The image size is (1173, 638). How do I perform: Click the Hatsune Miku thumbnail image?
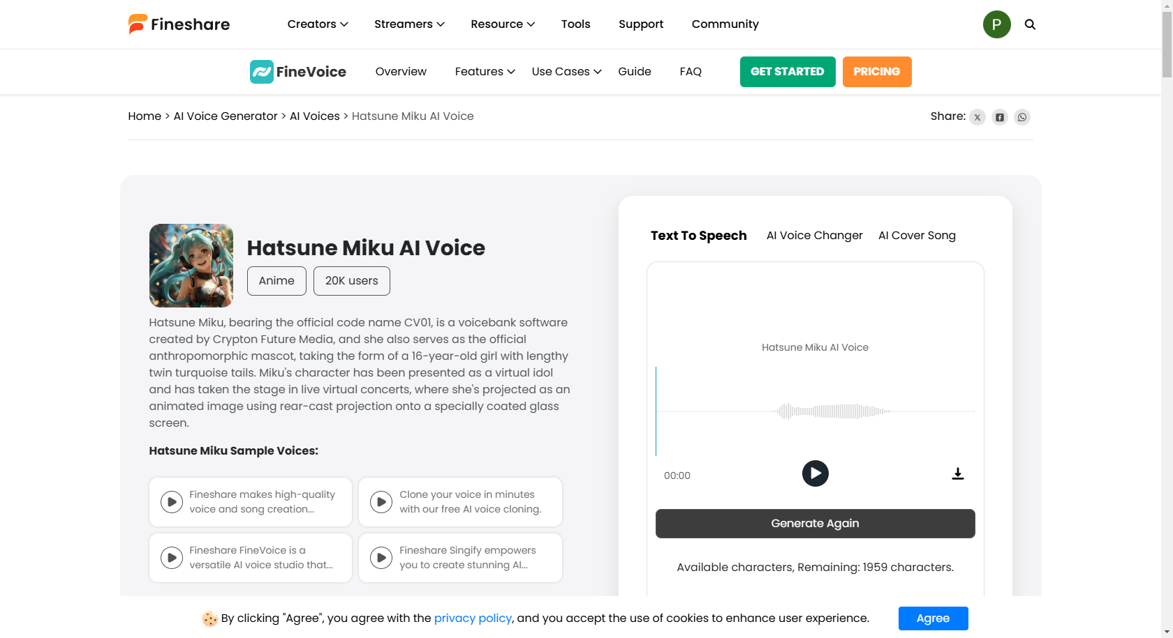pos(191,265)
